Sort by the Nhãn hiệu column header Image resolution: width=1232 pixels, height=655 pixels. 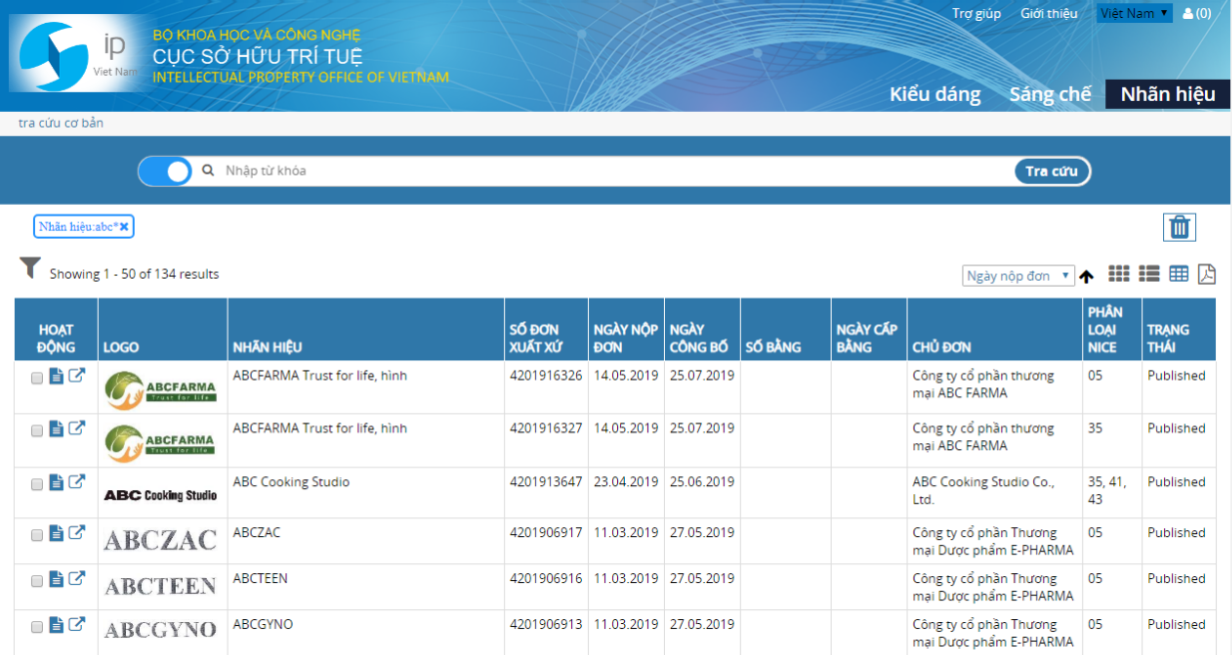click(x=268, y=347)
